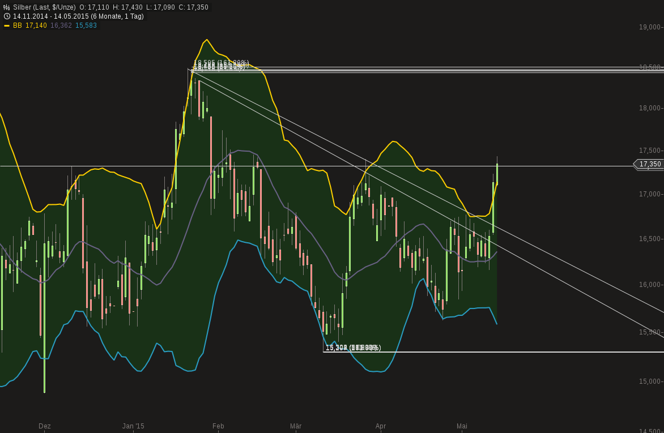The image size is (664, 433).
Task: Click the date range 14.11.2014 - 14.05.2015
Action: (51, 16)
